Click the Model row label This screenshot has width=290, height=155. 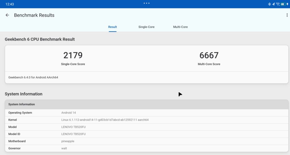[x=12, y=127]
